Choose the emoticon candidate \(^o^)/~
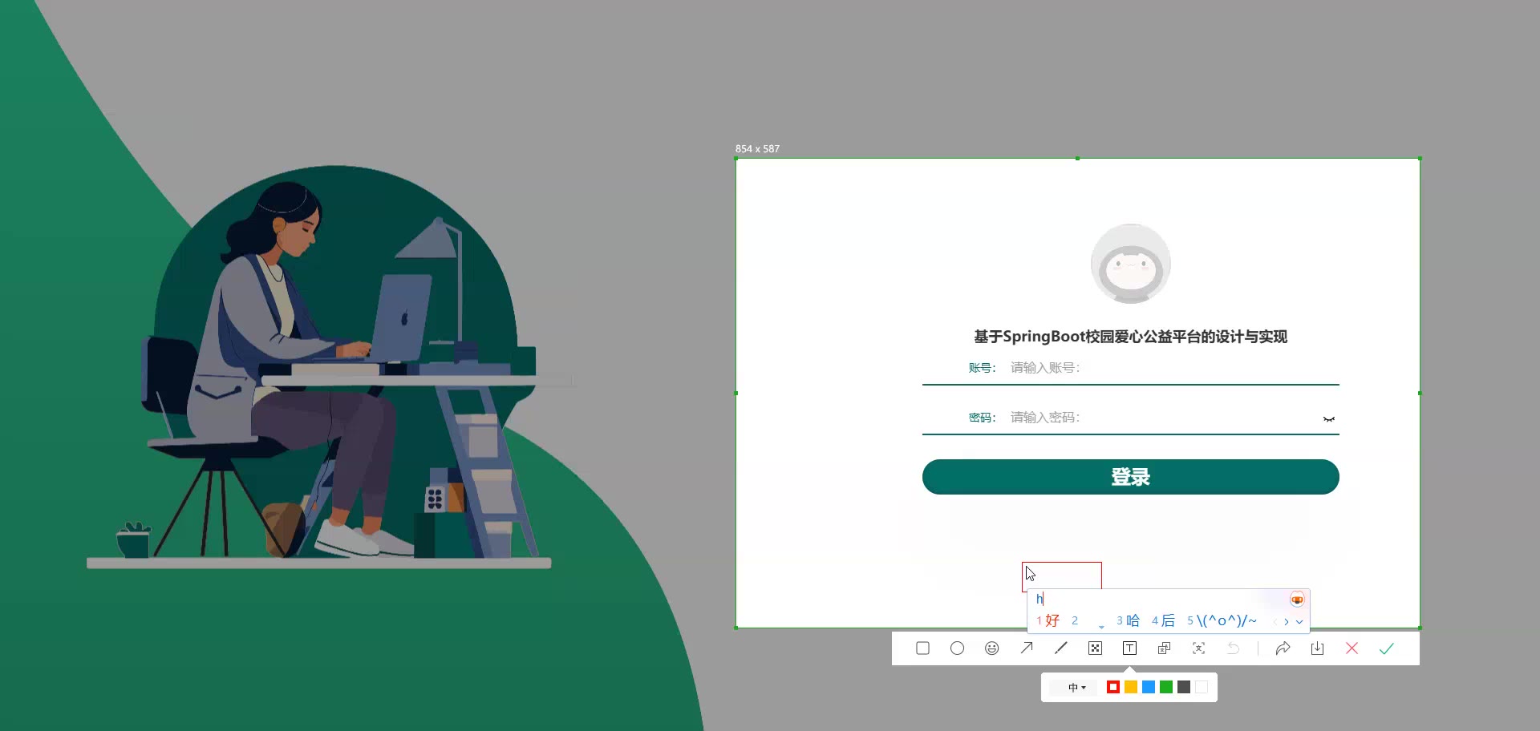The height and width of the screenshot is (731, 1540). [1222, 620]
